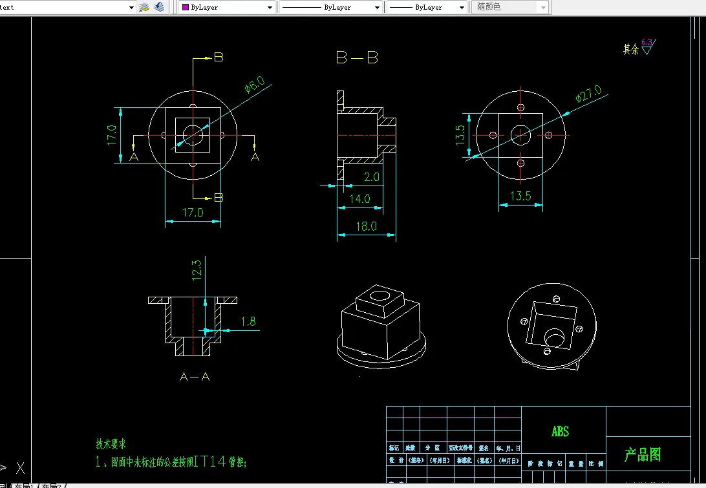Click the 技术要求 heading text
Screen dimensions: 706x488
click(x=111, y=444)
